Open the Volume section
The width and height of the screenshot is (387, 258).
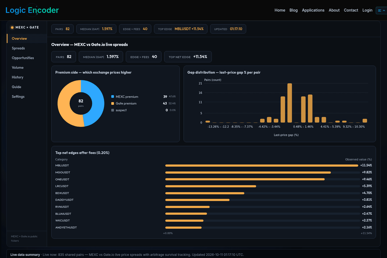click(27, 67)
